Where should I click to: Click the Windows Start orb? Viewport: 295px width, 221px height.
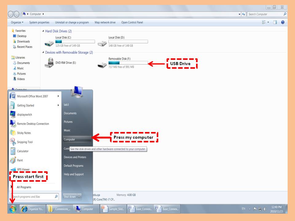tap(13, 209)
